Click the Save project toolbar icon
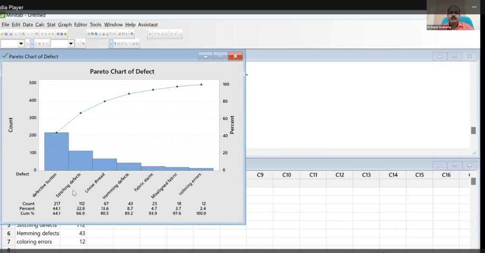This screenshot has height=253, width=485. click(6, 34)
